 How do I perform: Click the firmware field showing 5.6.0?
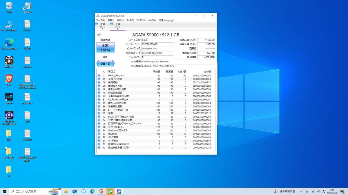pyautogui.click(x=157, y=40)
